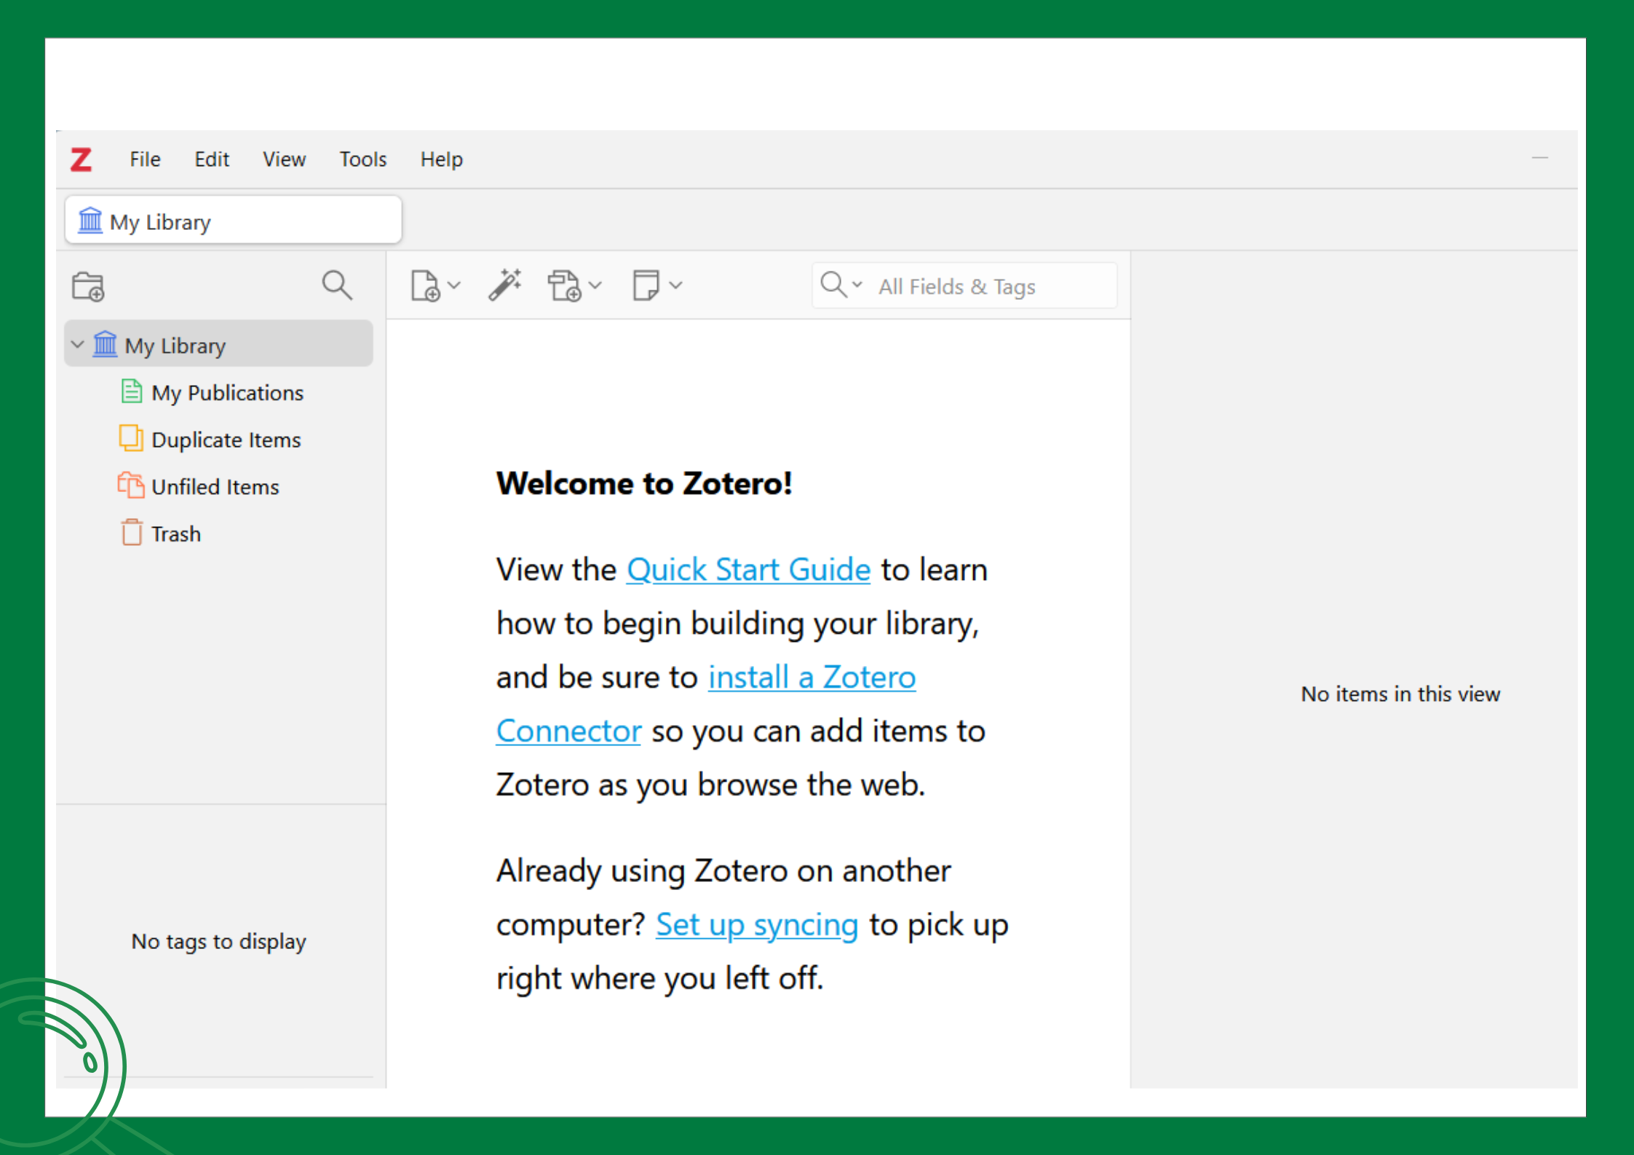Viewport: 1634px width, 1155px height.
Task: Click the green My Publications document icon
Action: click(x=132, y=392)
